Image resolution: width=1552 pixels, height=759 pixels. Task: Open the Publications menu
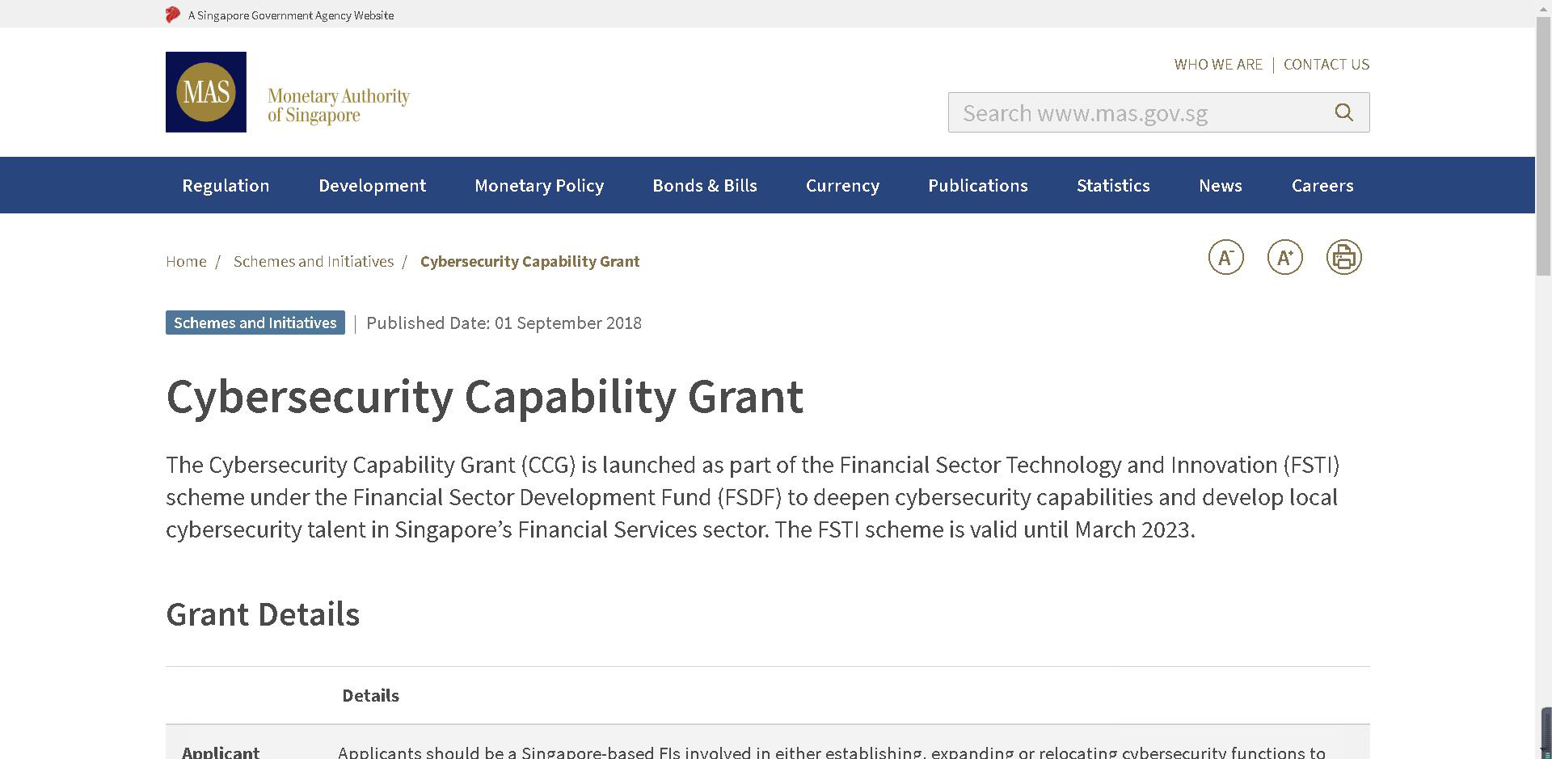click(x=978, y=185)
